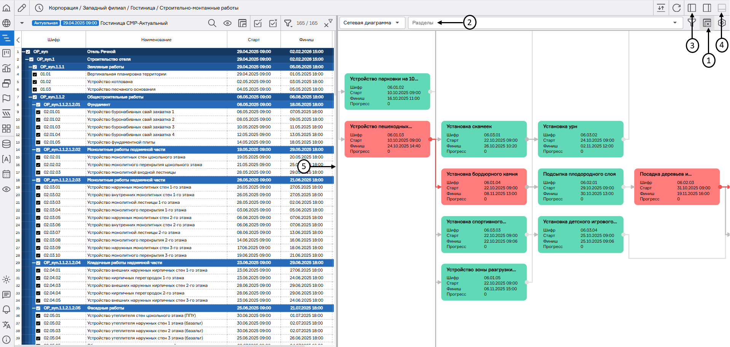The height and width of the screenshot is (347, 730).
Task: Click the Наименование column header
Action: tap(156, 40)
